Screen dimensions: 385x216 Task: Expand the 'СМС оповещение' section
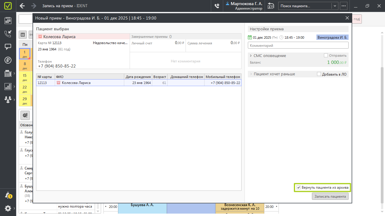click(x=251, y=55)
